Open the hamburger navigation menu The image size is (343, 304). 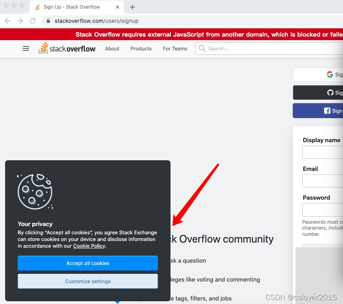click(x=26, y=48)
